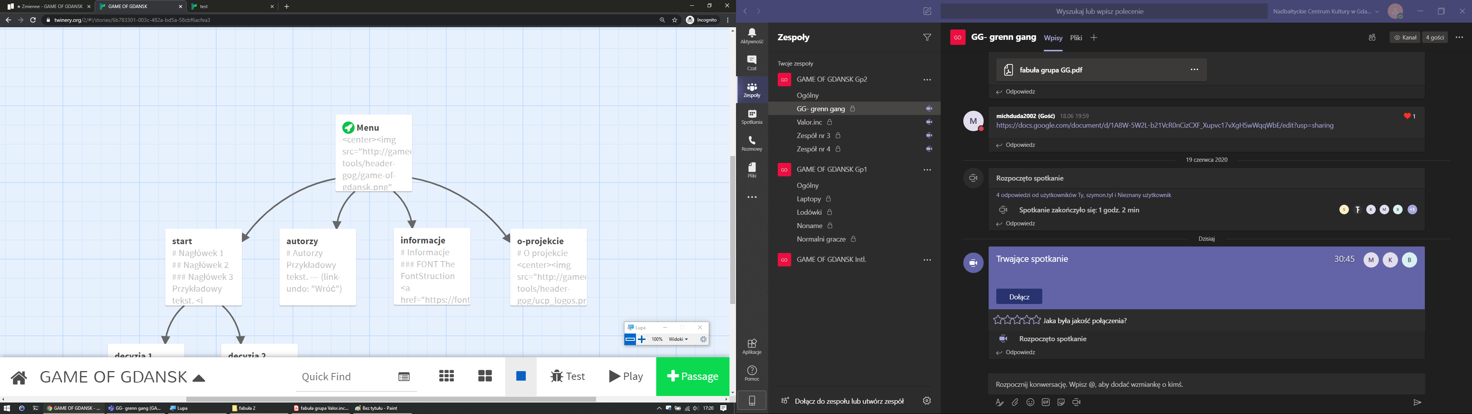Open the Twine story menu arrow for GAME OF GDANSK
The height and width of the screenshot is (414, 1472).
click(199, 379)
